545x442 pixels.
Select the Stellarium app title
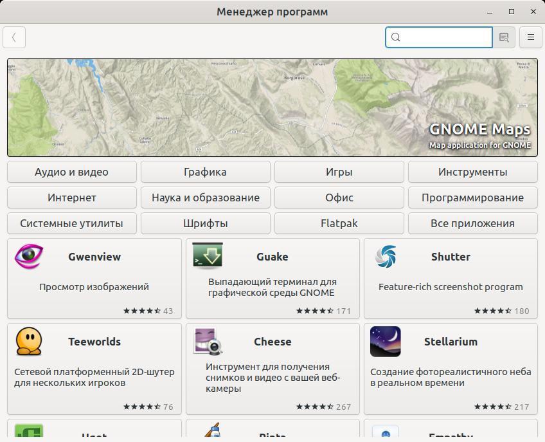[x=451, y=342]
